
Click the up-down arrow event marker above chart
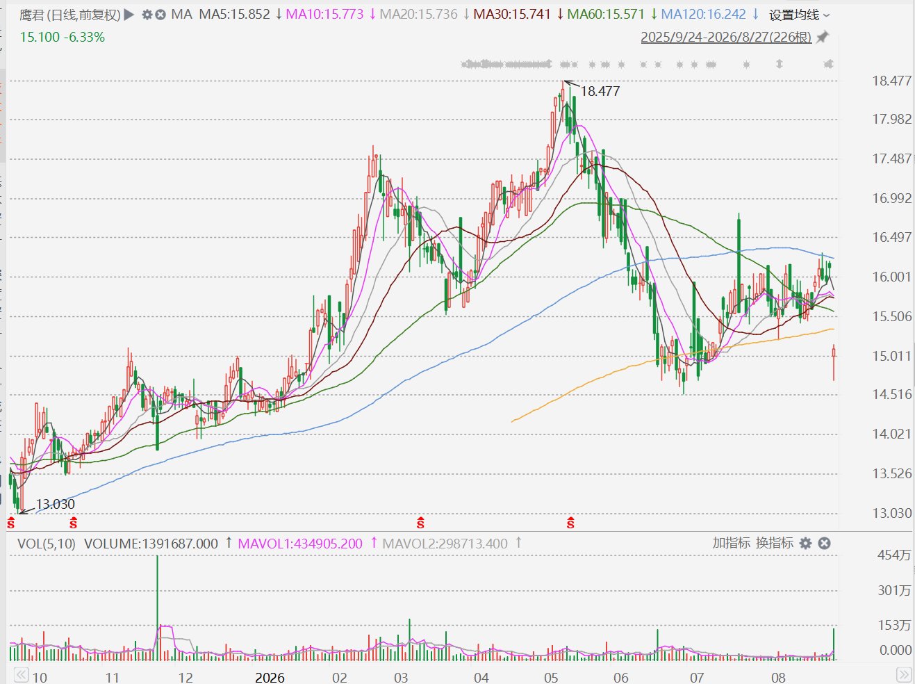tap(780, 64)
